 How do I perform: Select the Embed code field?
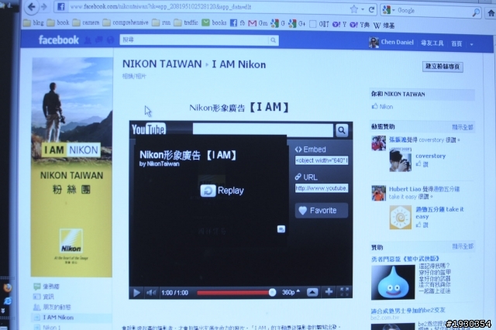point(322,160)
